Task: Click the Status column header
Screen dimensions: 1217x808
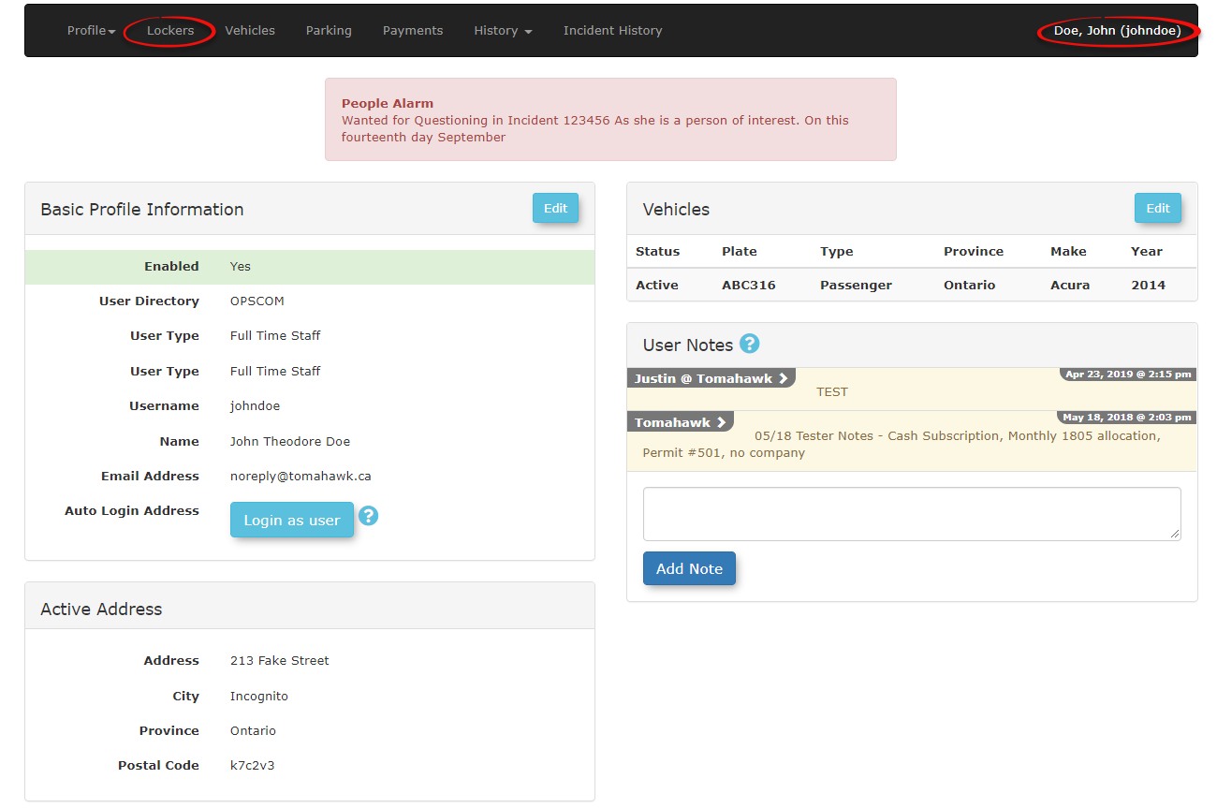Action: (657, 251)
